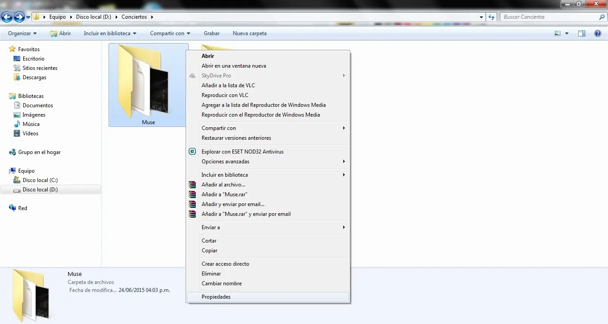Choose Eliminar in the context menu

pyautogui.click(x=268, y=274)
